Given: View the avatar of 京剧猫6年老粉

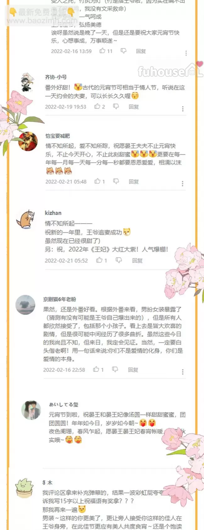Looking at the screenshot, I should (x=25, y=305).
